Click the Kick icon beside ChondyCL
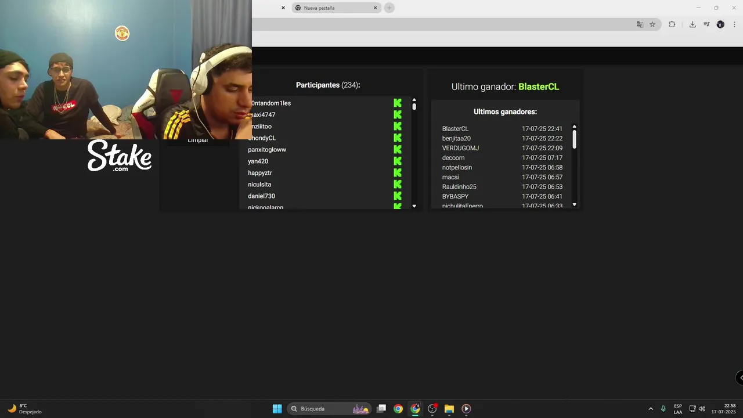Screen dimensions: 743x418 pos(398,138)
